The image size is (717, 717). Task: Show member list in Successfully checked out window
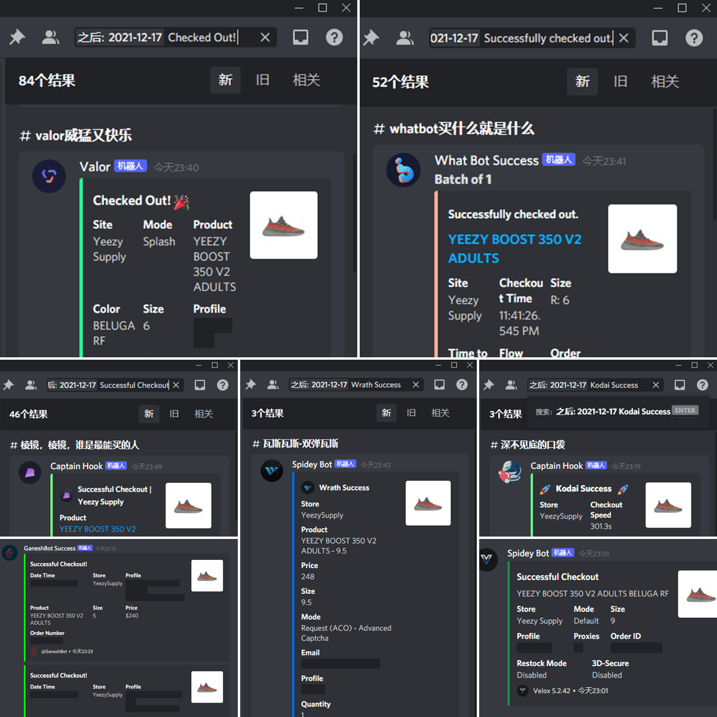tap(405, 38)
